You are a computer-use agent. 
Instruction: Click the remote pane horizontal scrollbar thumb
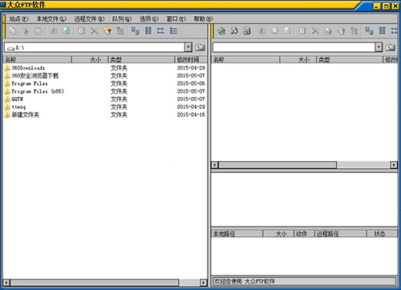click(277, 165)
